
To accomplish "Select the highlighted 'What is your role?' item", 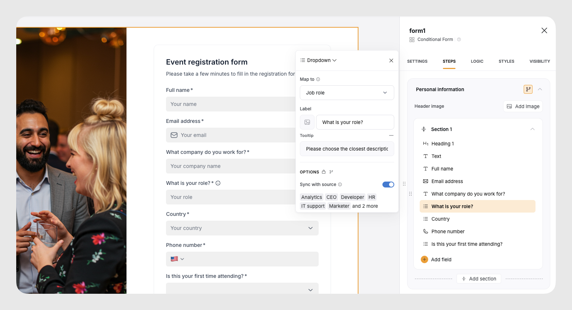I will [x=478, y=206].
